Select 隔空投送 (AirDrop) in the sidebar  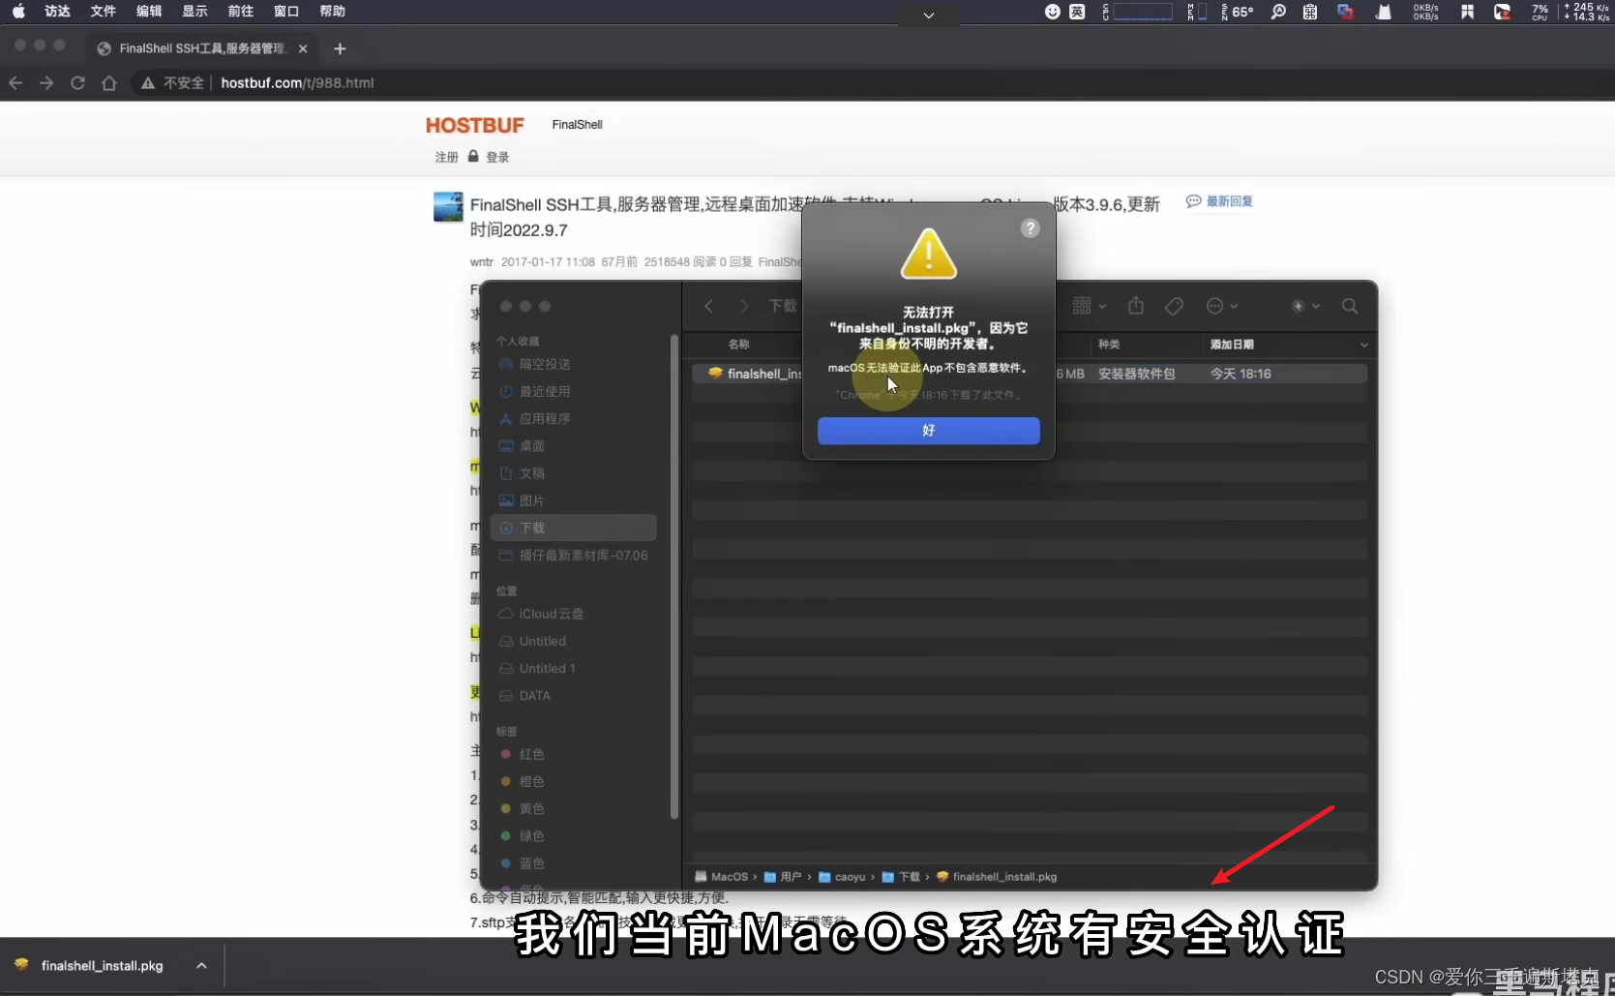[543, 365]
